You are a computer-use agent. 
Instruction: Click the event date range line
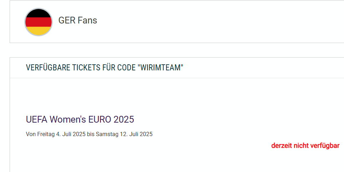click(x=89, y=134)
